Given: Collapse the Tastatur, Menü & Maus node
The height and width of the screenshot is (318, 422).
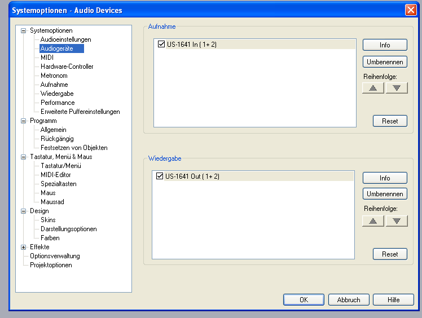Looking at the screenshot, I should (24, 157).
